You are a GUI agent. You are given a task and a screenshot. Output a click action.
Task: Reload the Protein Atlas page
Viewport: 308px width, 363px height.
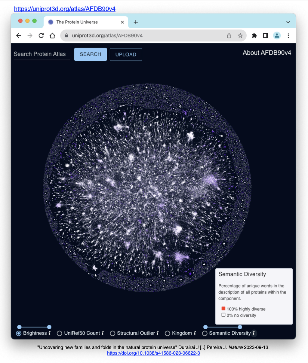tap(41, 35)
